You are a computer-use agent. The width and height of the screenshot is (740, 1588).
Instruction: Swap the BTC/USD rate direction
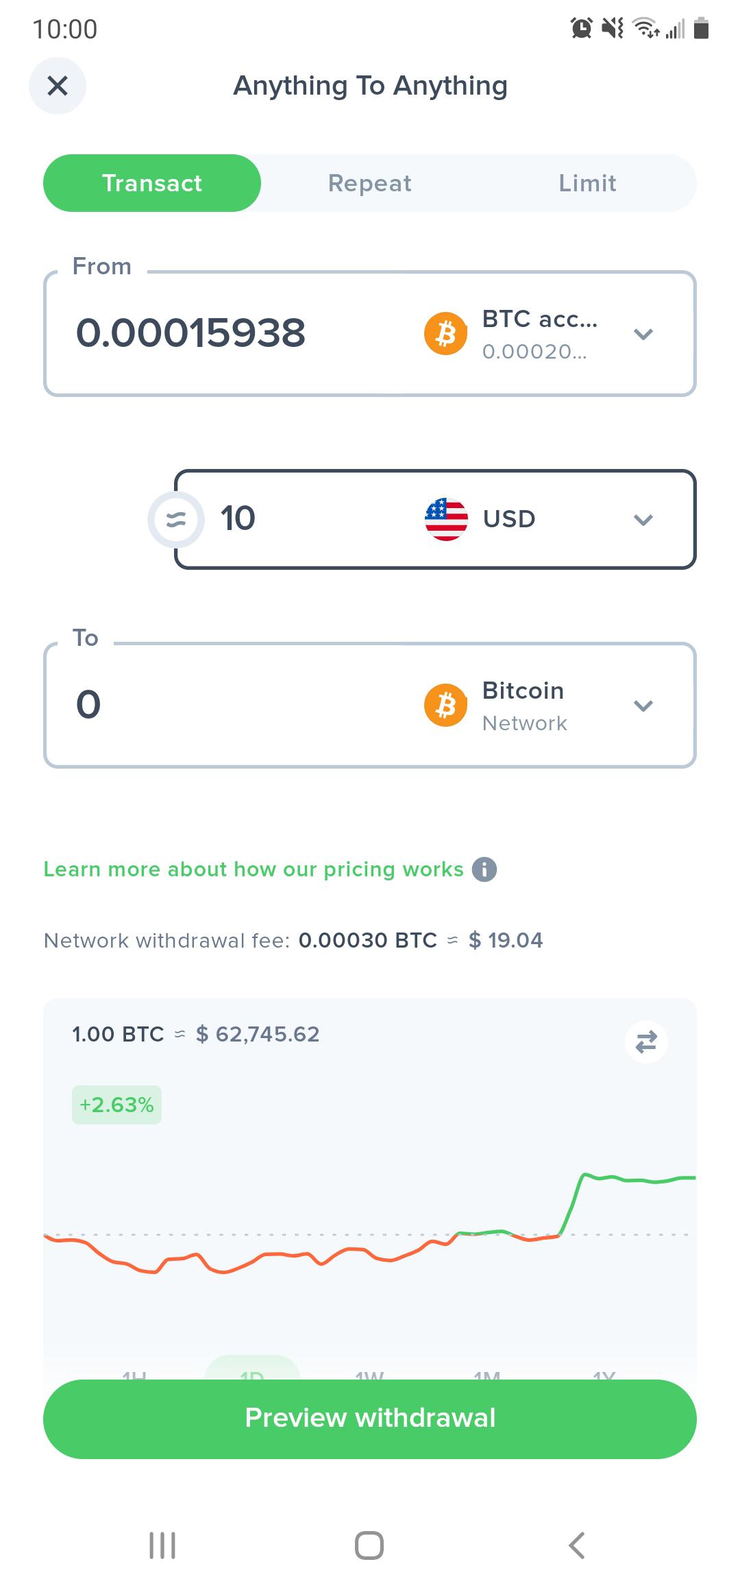coord(646,1042)
